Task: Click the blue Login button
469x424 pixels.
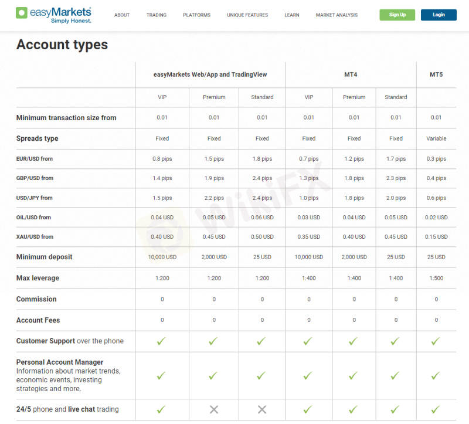Action: [x=439, y=15]
